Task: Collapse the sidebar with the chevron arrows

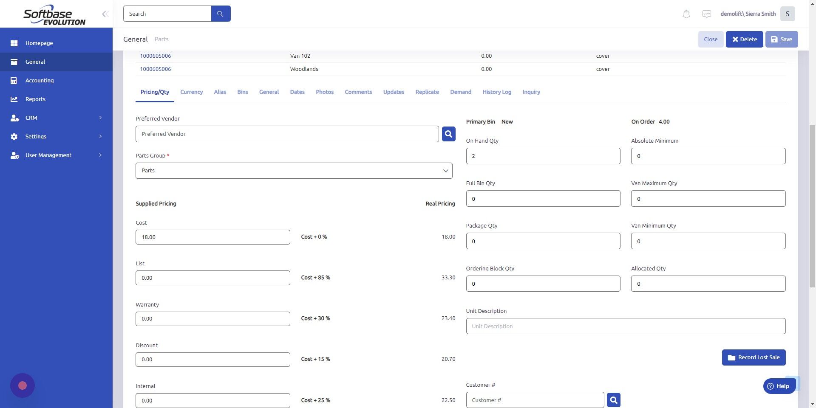Action: point(105,14)
